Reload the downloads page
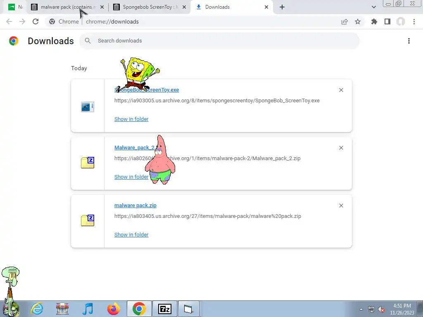 click(36, 21)
